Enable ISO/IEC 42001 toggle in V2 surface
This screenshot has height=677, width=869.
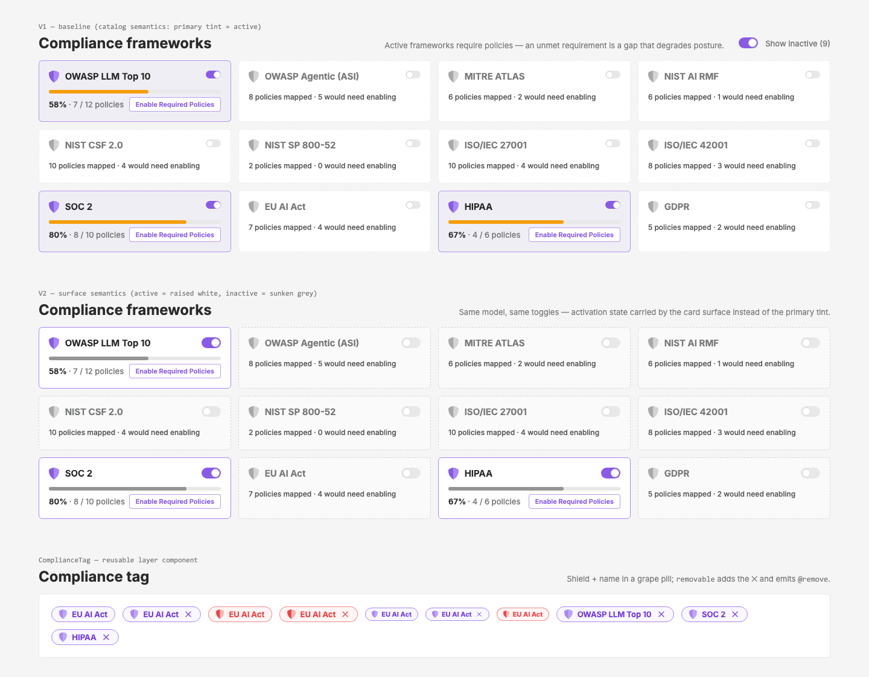pos(810,412)
